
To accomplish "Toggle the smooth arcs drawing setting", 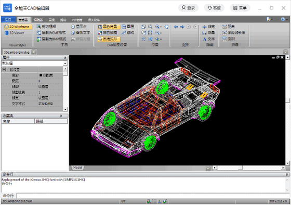I will coord(109,39).
